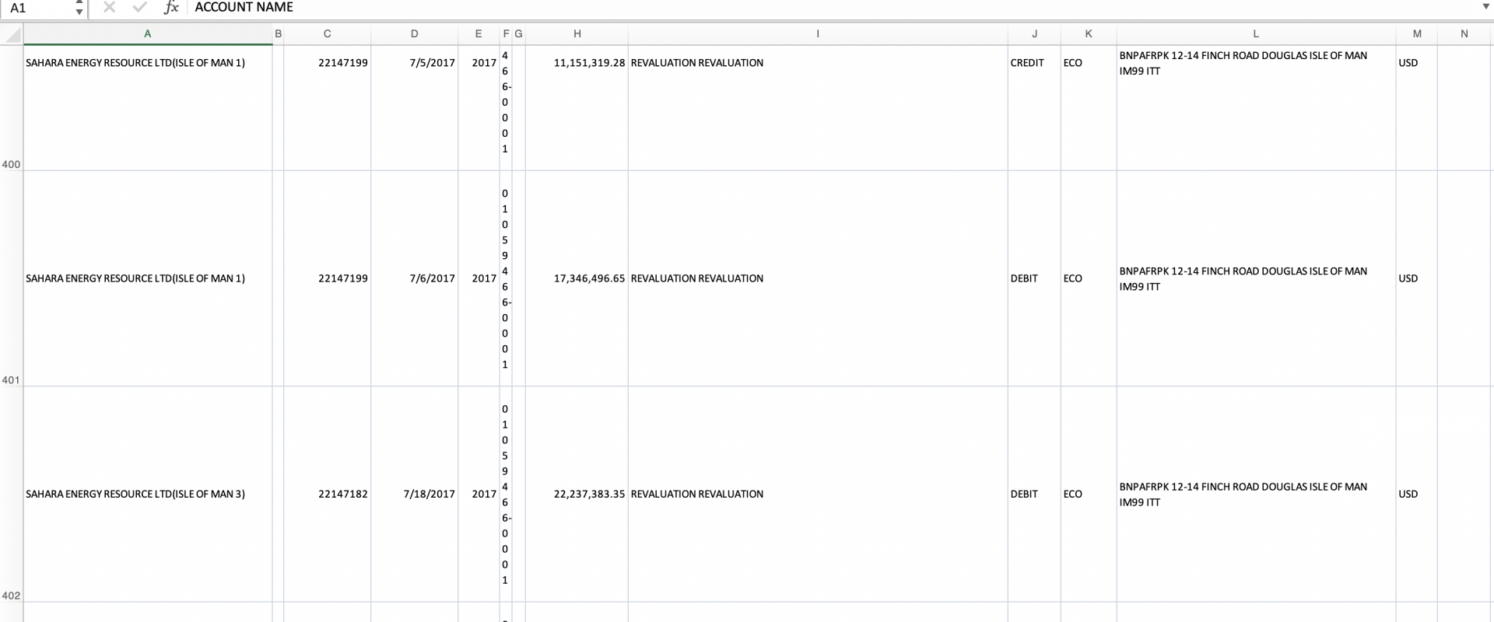Click the Name Box showing A1
The image size is (1494, 622).
[37, 8]
